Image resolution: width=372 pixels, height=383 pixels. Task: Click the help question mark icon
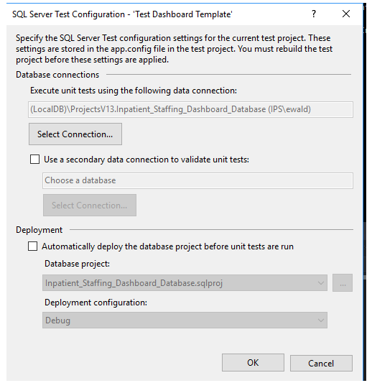(x=314, y=14)
